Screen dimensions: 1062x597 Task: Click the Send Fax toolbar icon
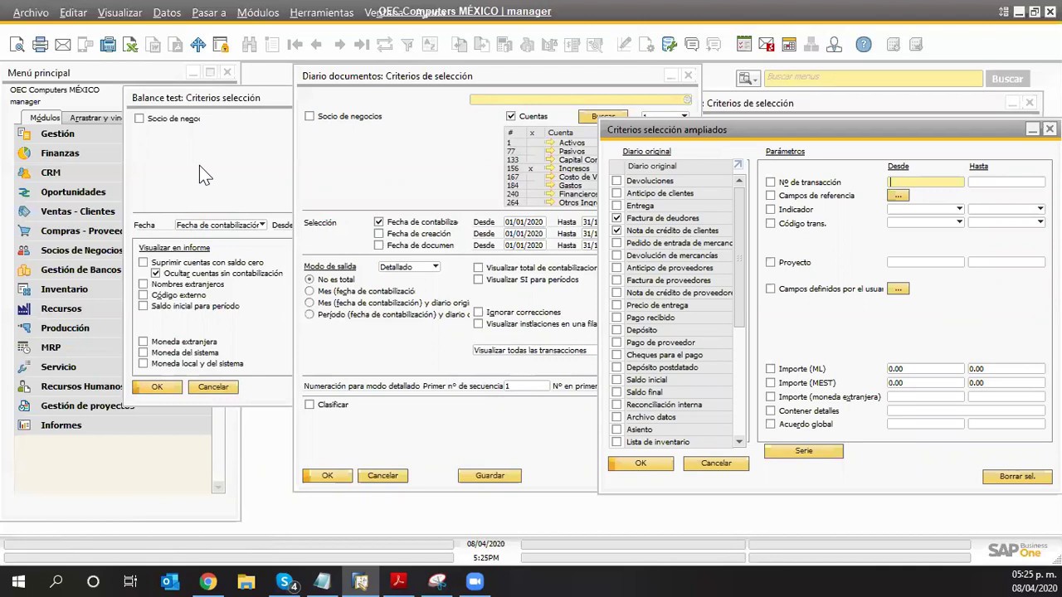tap(108, 45)
